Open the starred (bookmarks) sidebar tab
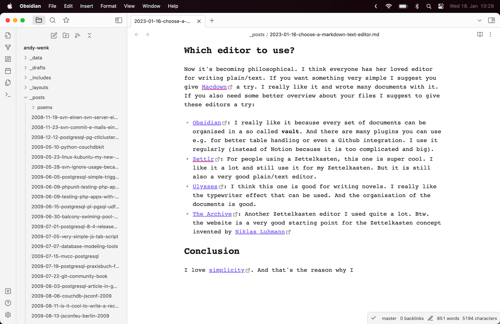Screen dimensions: 500x324 [66, 20]
